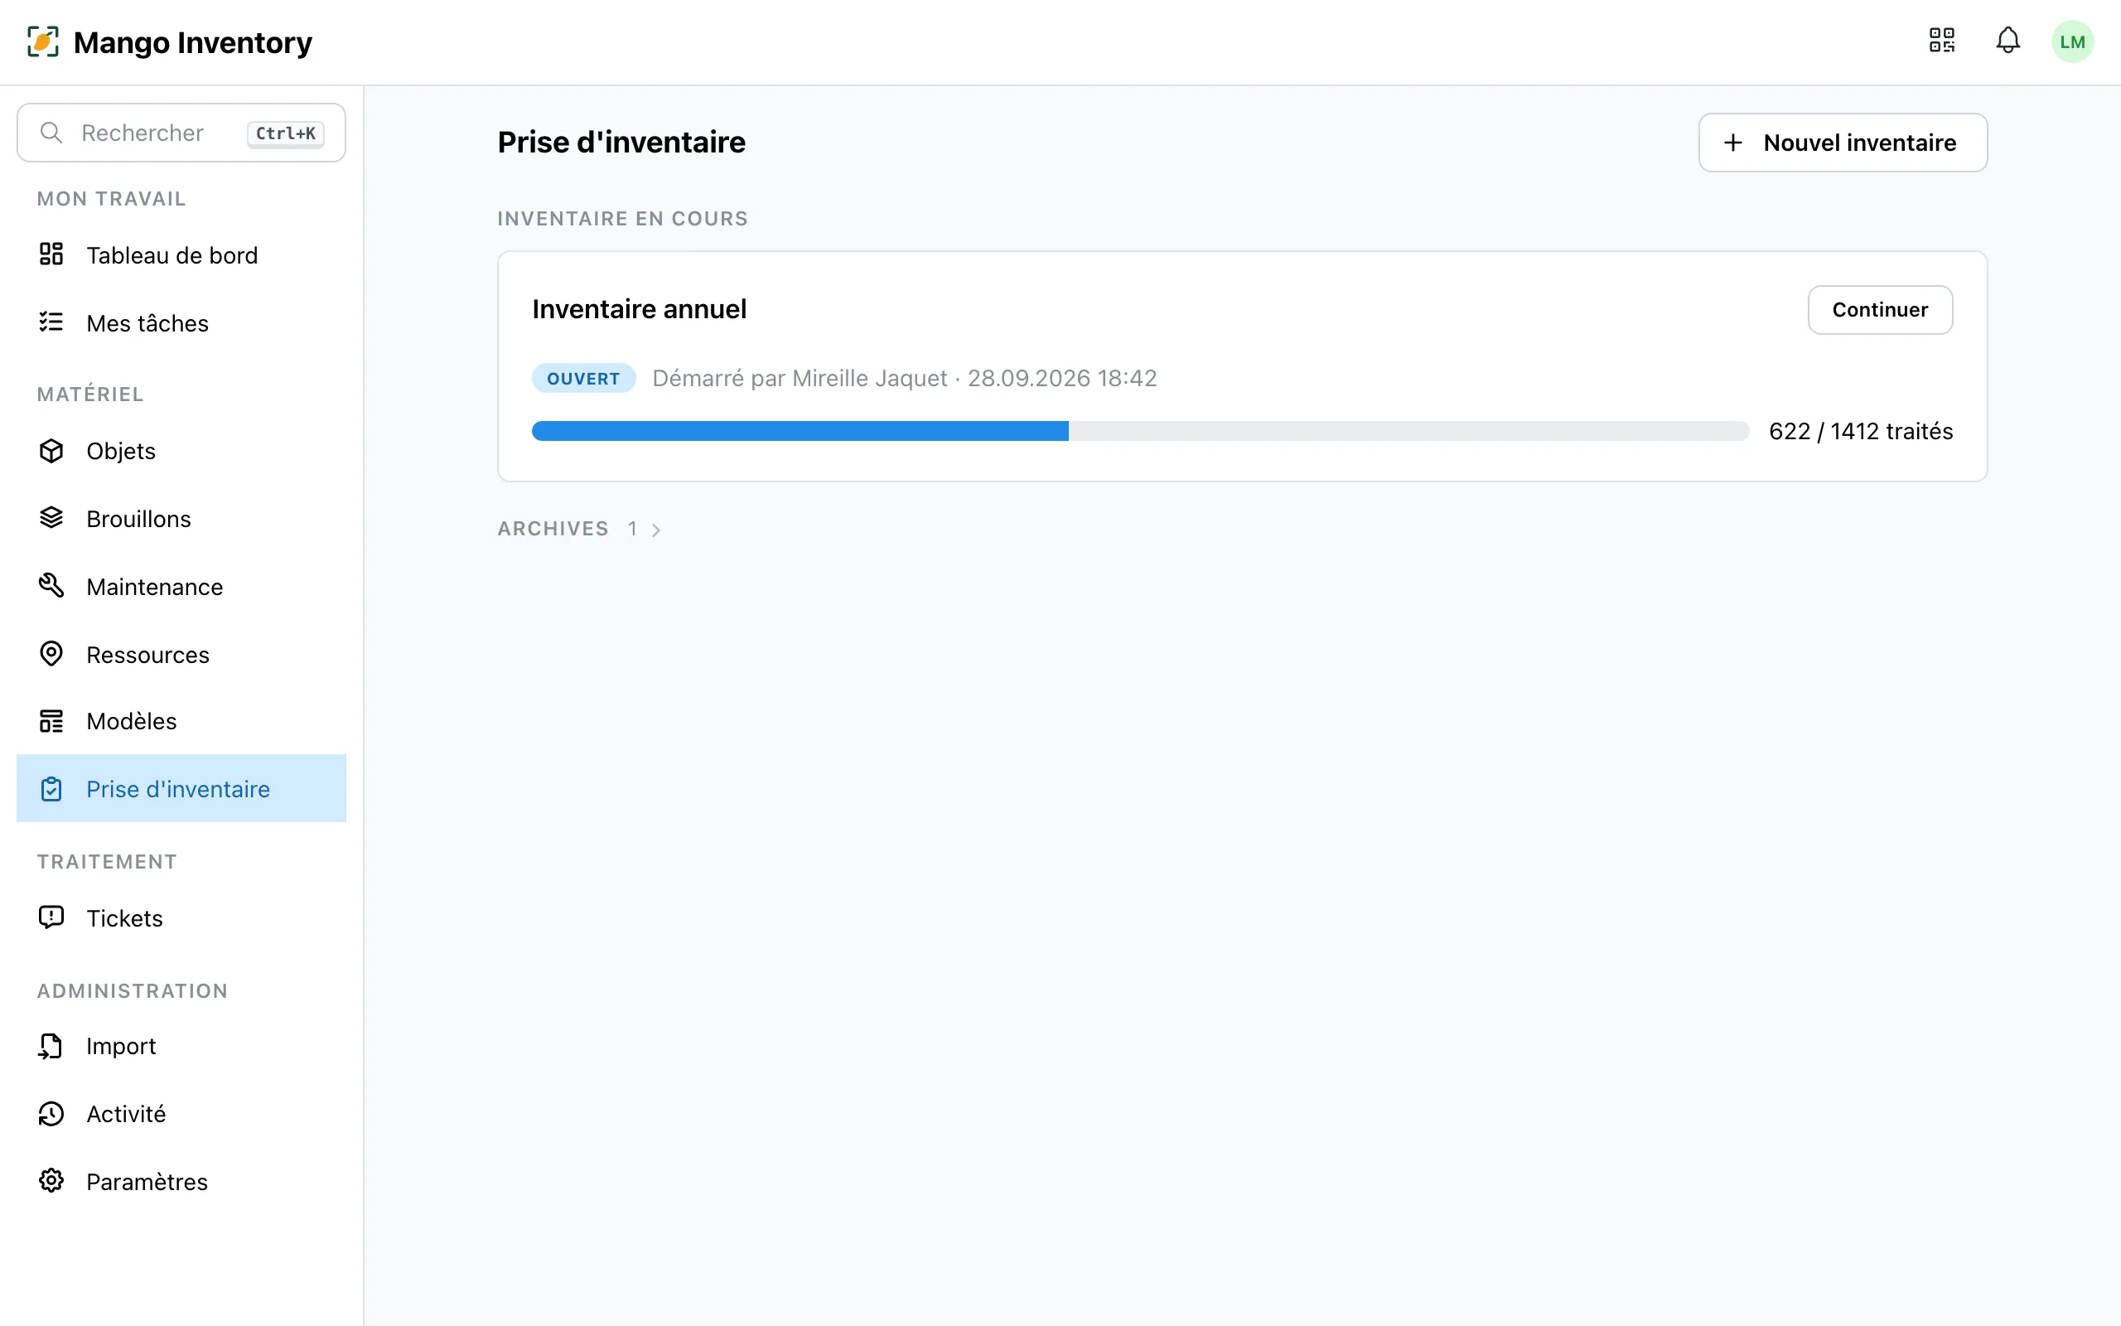Click the inventory progress bar

coord(1140,431)
